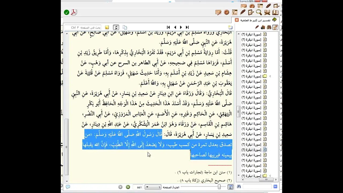This screenshot has height=193, width=343.
Task: Open the checklist edit icon in main toolbar
Action: coord(251,12)
